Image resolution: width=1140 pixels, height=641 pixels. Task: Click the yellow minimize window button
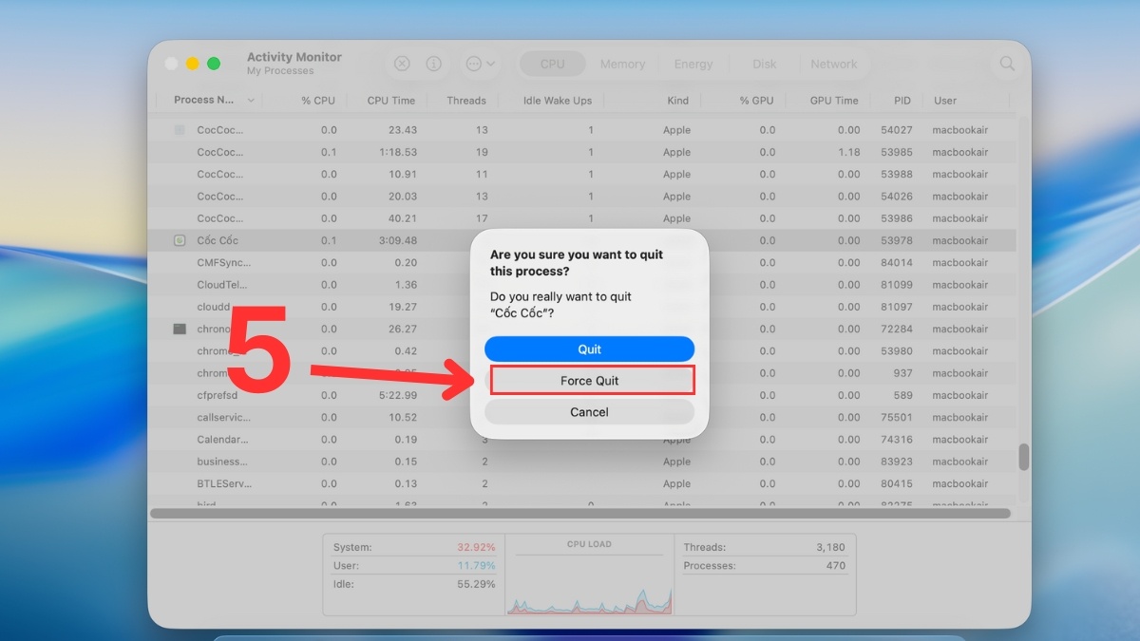tap(192, 64)
